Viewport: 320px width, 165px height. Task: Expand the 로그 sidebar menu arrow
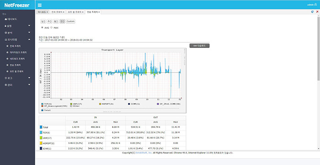[x=29, y=78]
